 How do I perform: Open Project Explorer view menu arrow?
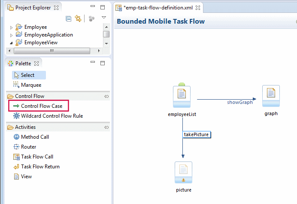tap(104, 18)
